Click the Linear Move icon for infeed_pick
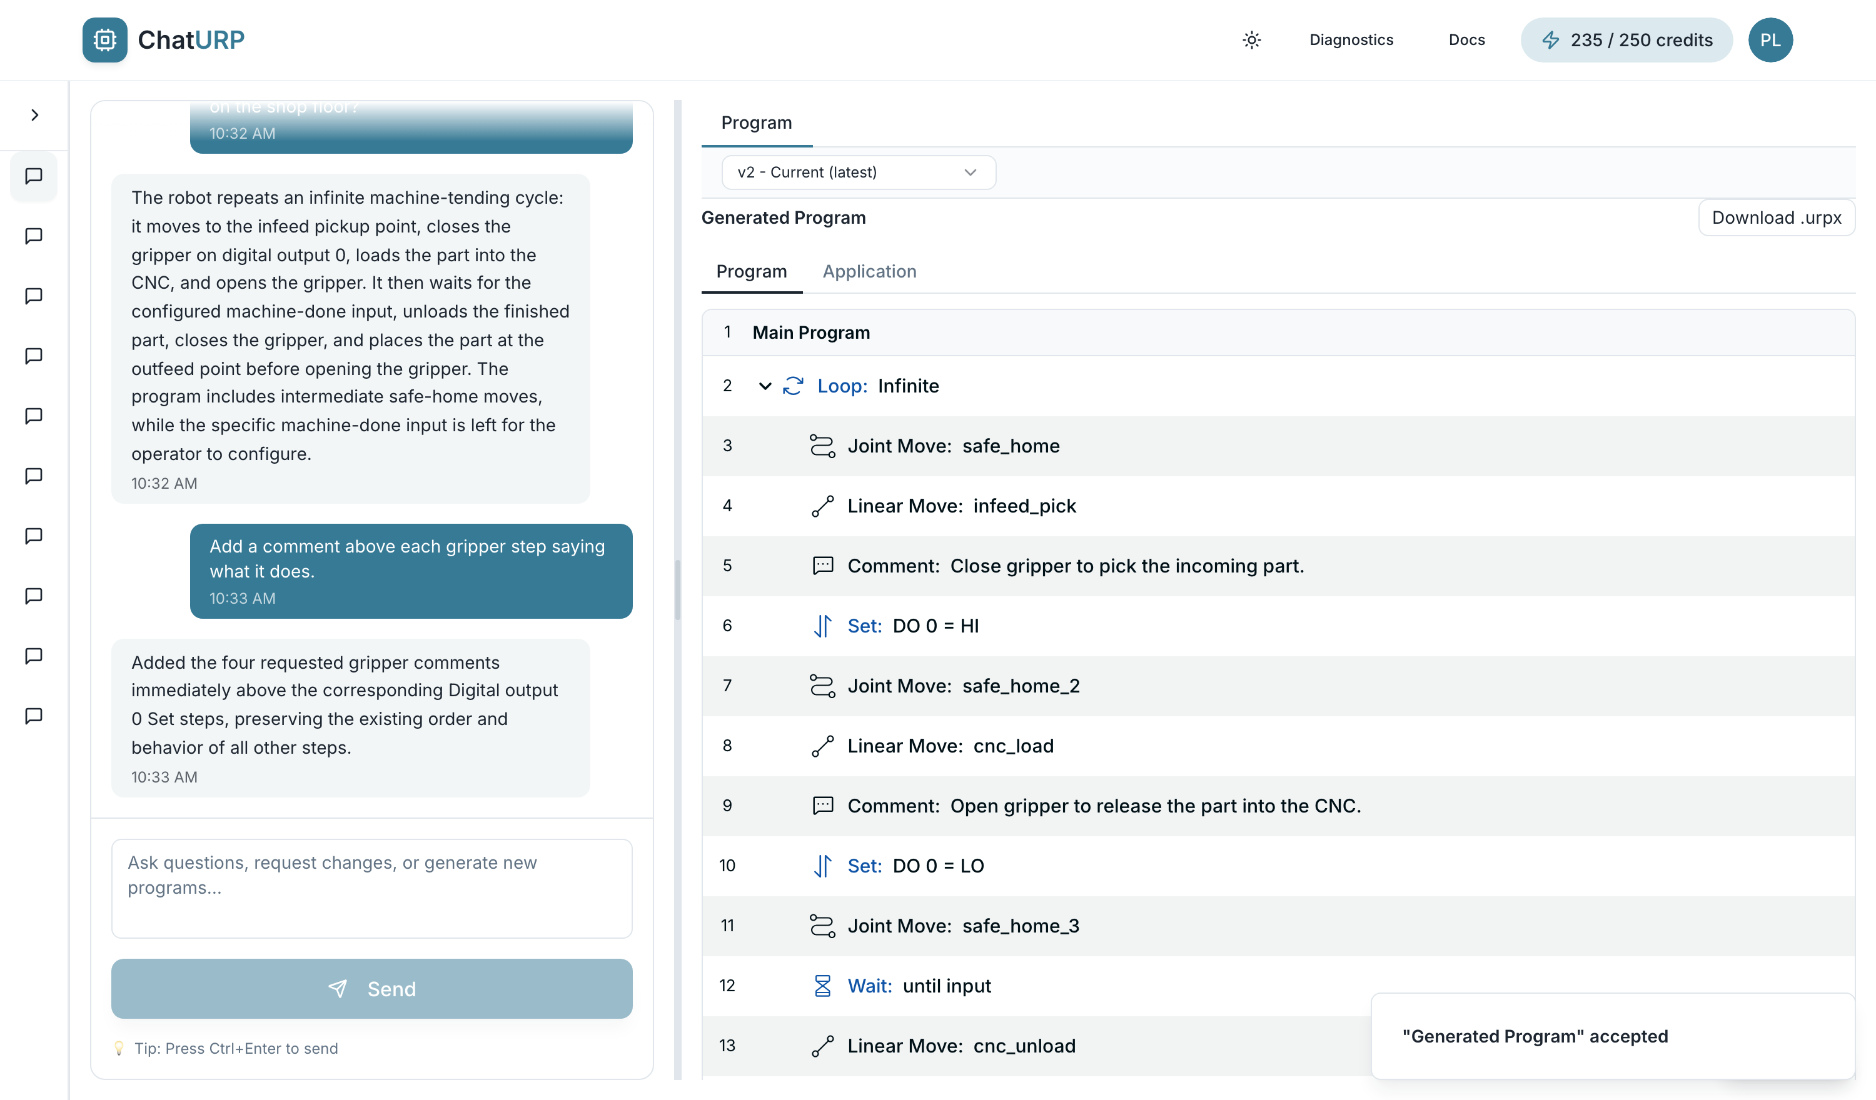Image resolution: width=1876 pixels, height=1100 pixels. point(822,506)
